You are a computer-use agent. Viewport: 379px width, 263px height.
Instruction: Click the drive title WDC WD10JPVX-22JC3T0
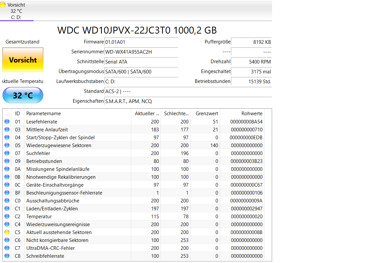click(x=114, y=30)
